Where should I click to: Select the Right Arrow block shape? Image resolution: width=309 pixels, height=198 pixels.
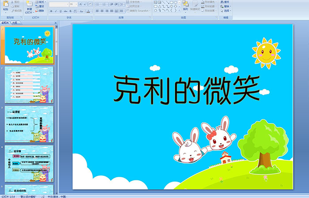[171, 7]
